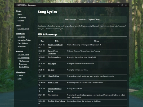Click EGGRAMEN » Songbook window title
This screenshot has width=143, height=107.
[26, 5]
